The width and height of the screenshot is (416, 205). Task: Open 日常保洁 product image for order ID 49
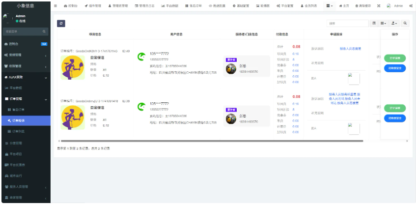click(x=73, y=67)
